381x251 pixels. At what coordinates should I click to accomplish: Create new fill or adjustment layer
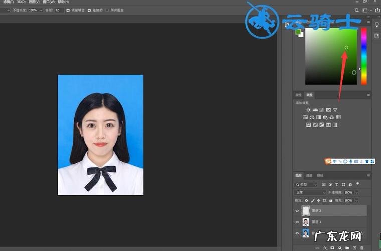[340, 248]
